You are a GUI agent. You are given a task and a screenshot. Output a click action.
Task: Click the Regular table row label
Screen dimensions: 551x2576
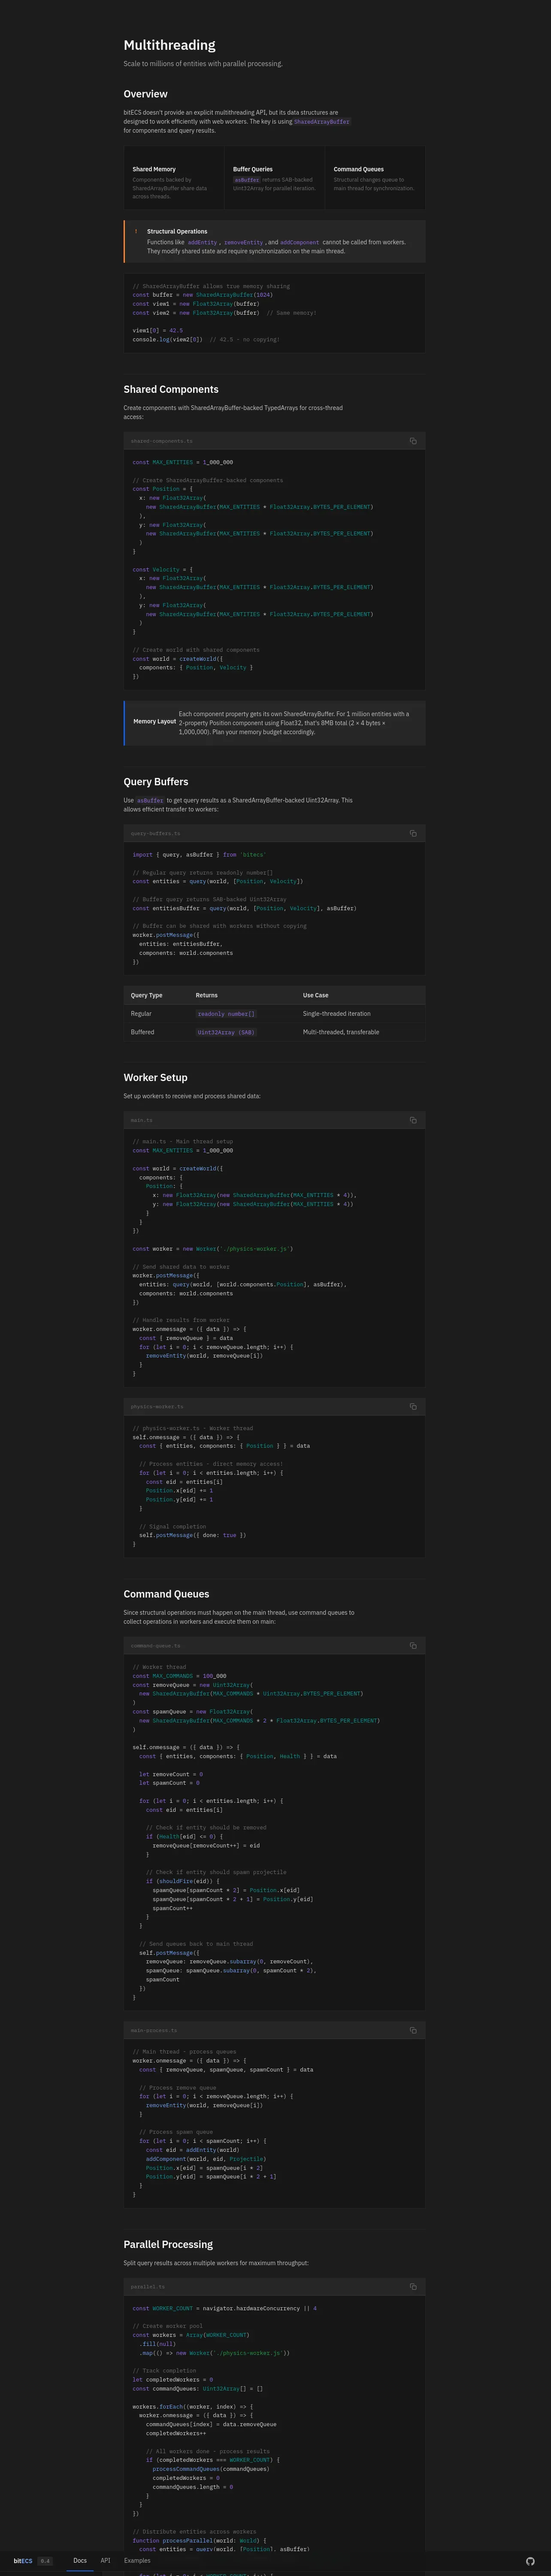[141, 1014]
